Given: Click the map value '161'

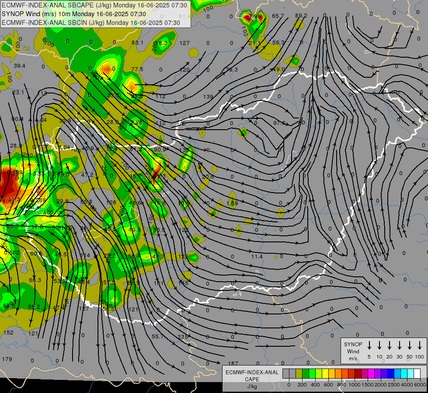Looking at the screenshot, I should tap(159, 283).
